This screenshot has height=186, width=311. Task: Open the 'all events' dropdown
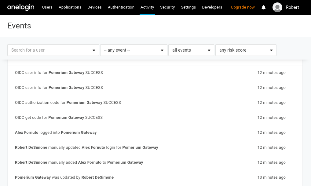pyautogui.click(x=191, y=50)
